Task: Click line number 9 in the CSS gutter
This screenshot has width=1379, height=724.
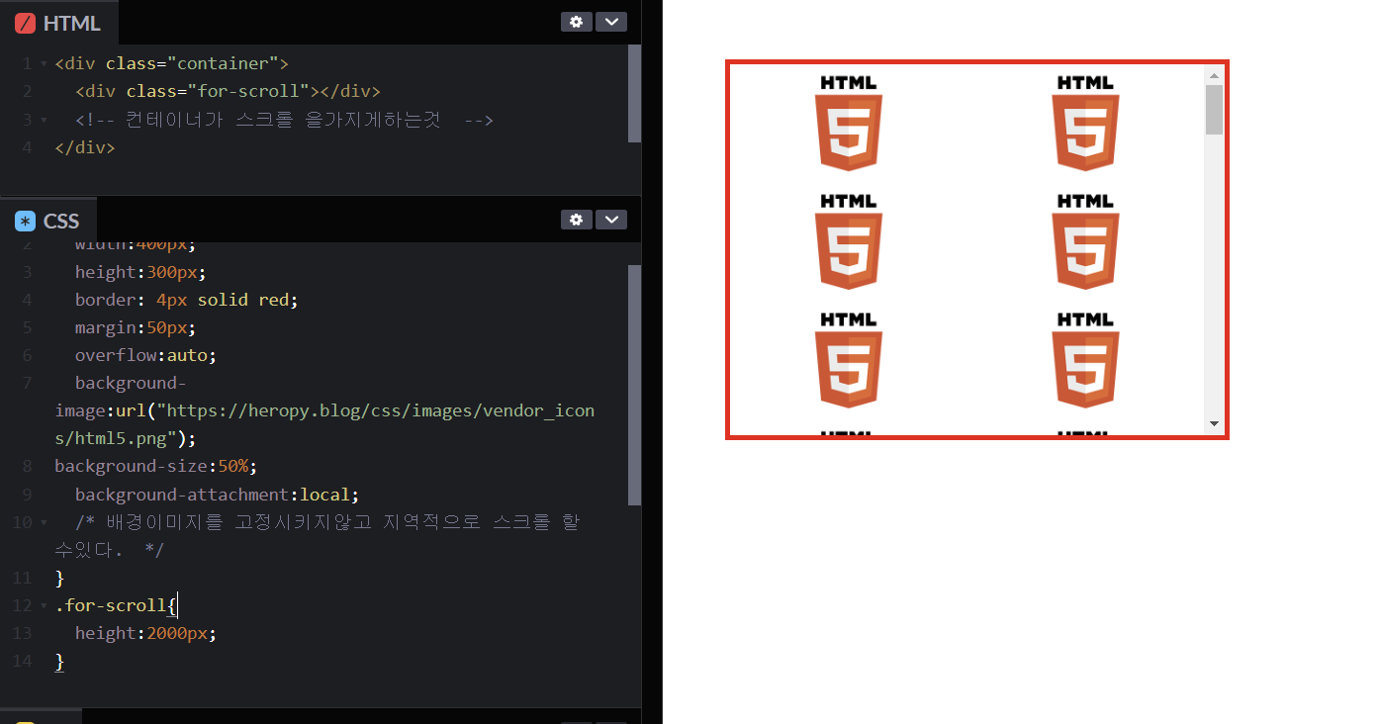Action: (x=28, y=494)
